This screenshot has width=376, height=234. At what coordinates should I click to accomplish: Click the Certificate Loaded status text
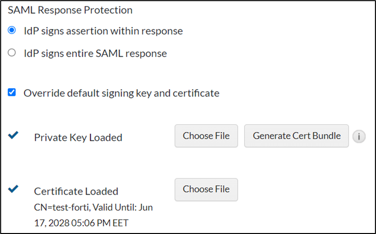pos(76,191)
